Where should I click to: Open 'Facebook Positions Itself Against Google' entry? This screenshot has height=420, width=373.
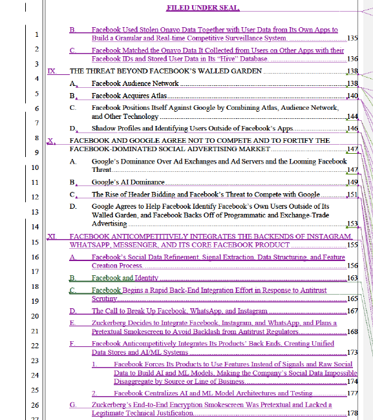[215, 112]
